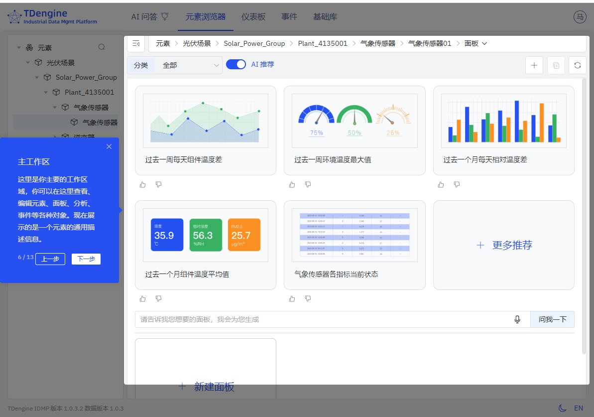
Task: Click the plus add-panel toolbar icon
Action: 534,65
